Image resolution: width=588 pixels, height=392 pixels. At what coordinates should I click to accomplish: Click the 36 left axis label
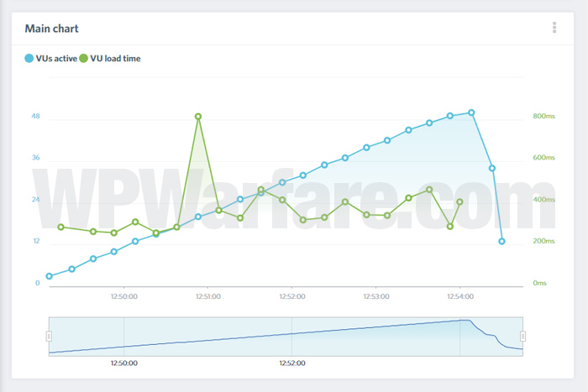coord(35,158)
